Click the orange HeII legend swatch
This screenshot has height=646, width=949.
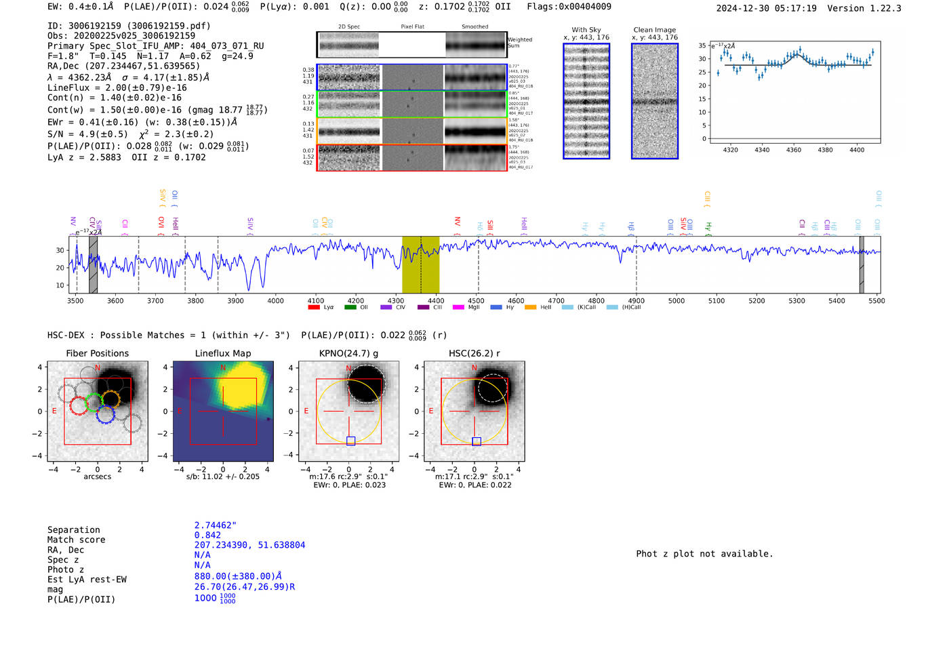530,307
